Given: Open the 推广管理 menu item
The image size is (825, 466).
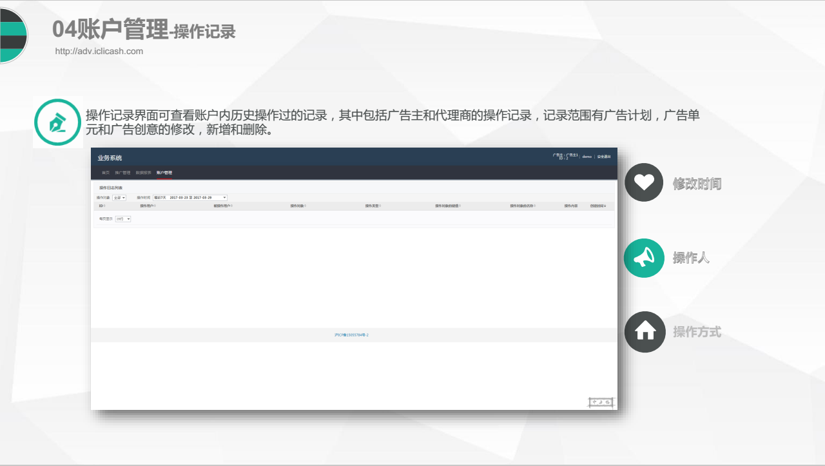Looking at the screenshot, I should click(122, 173).
